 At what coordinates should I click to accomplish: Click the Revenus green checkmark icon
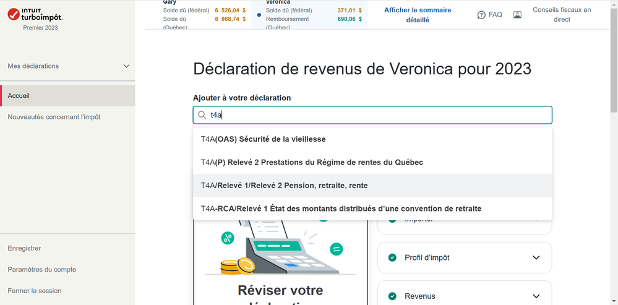pyautogui.click(x=392, y=296)
